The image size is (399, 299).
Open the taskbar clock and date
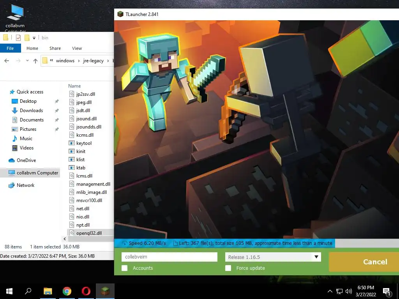click(x=365, y=291)
